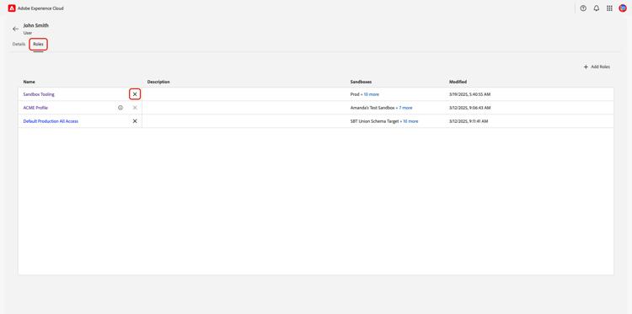Click the Adobe Experience Cloud logo

12,8
